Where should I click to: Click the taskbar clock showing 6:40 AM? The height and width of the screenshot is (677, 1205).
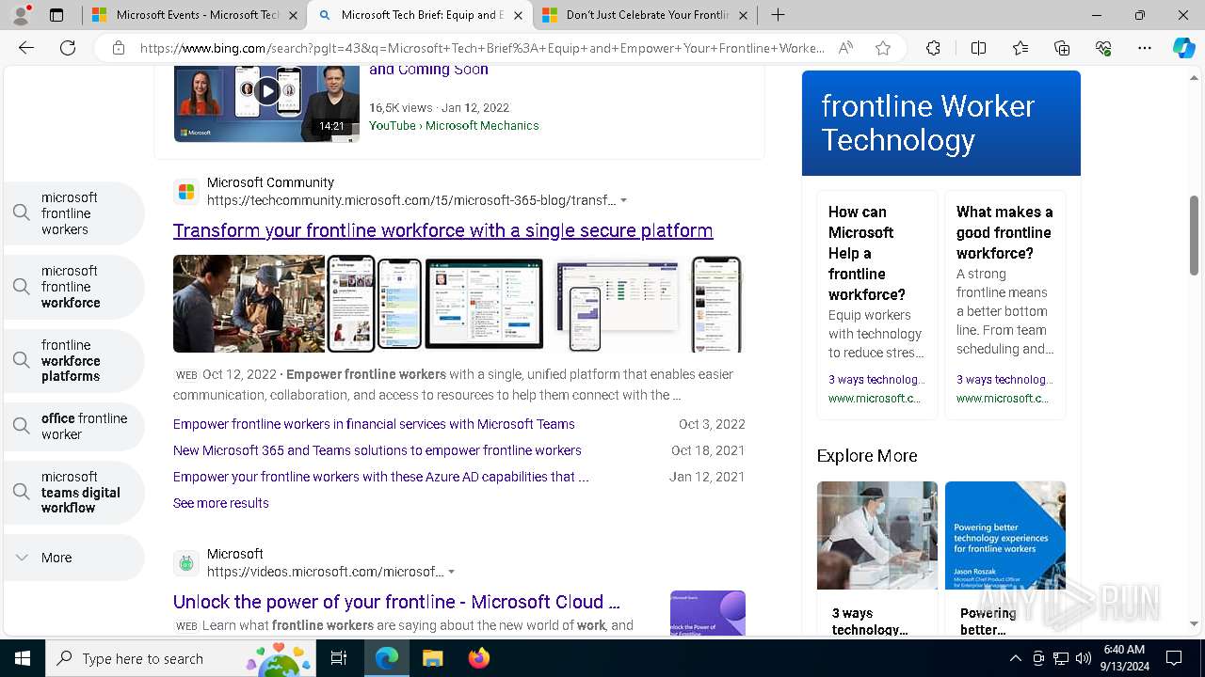click(1123, 658)
